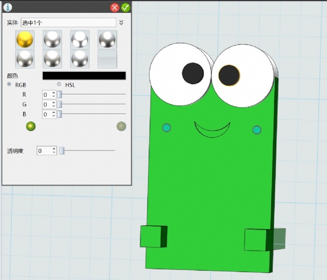Click the entity selection field

pos(68,23)
